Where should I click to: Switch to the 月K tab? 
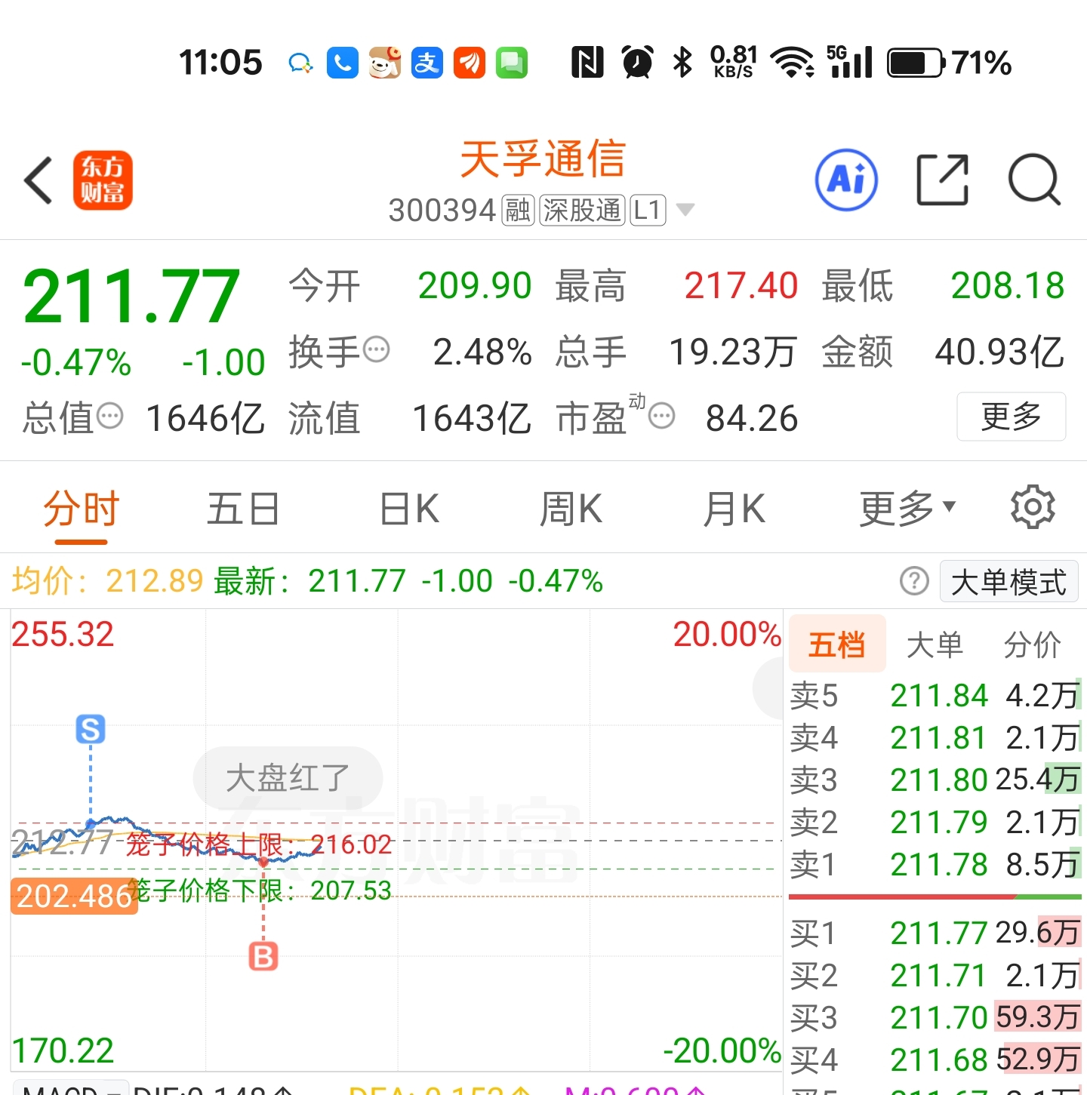click(x=734, y=509)
